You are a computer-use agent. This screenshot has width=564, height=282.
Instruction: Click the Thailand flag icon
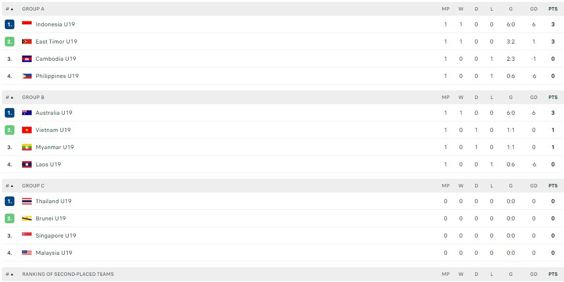click(27, 201)
